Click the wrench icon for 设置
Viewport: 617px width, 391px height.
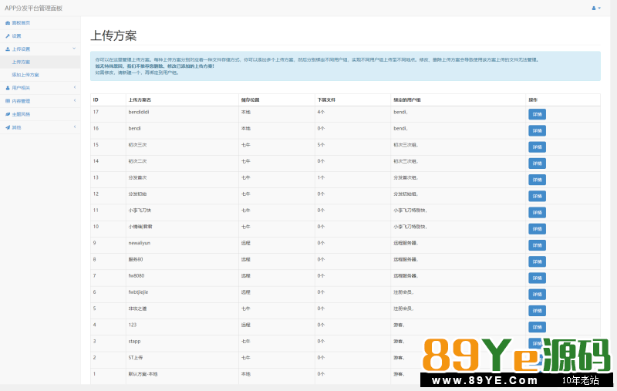8,35
